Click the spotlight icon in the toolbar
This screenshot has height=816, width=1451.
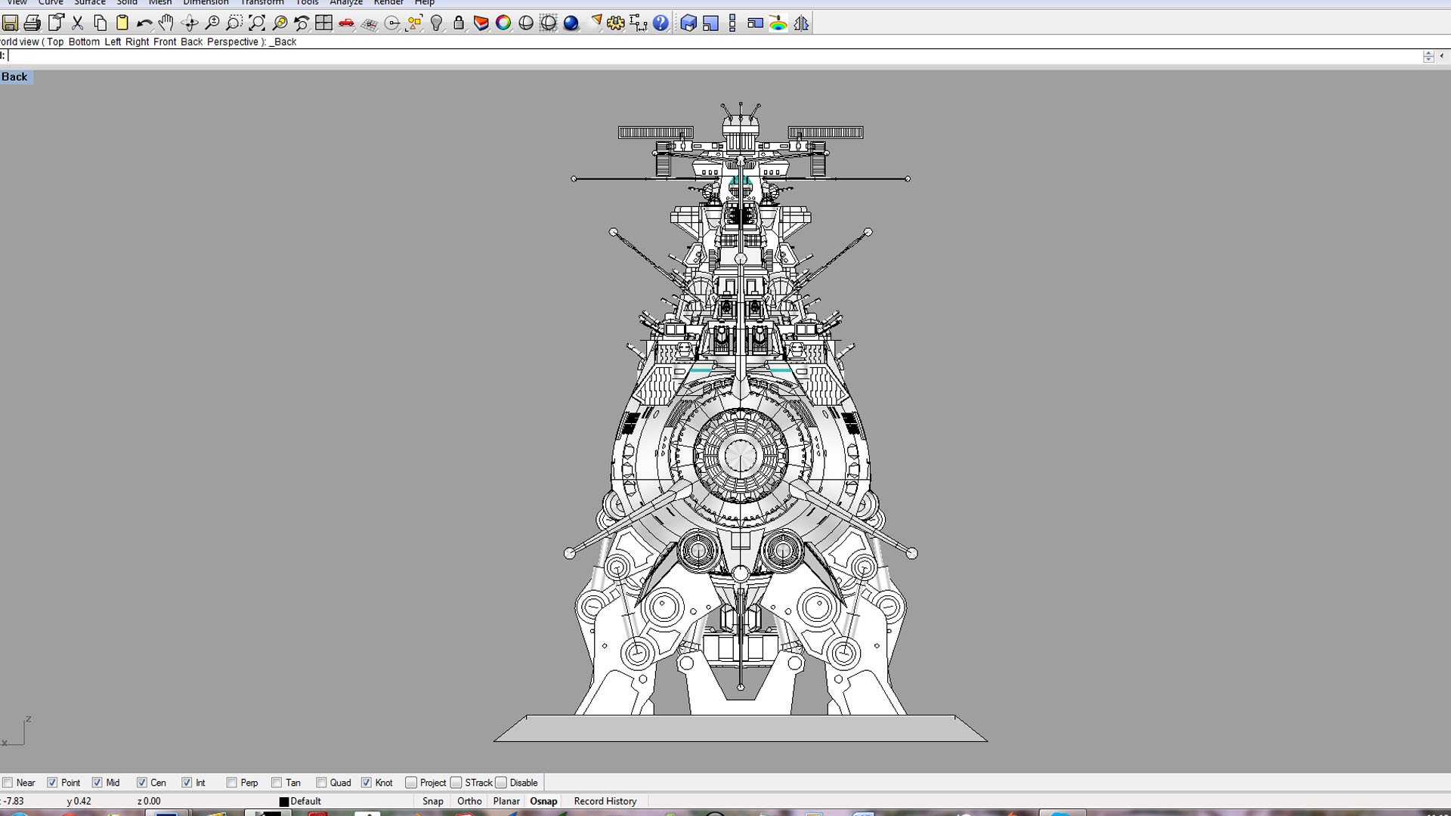coord(595,23)
